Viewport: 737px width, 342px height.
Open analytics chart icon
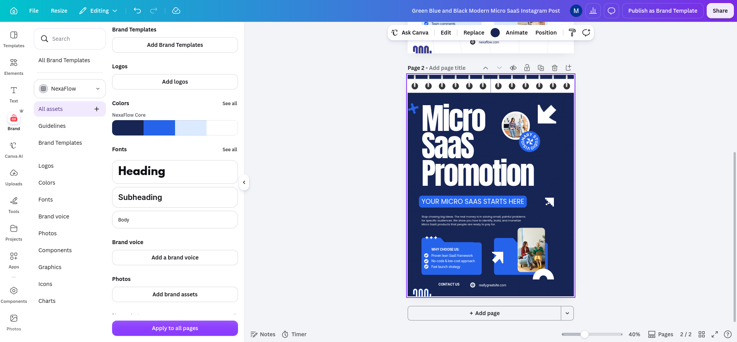pyautogui.click(x=593, y=11)
